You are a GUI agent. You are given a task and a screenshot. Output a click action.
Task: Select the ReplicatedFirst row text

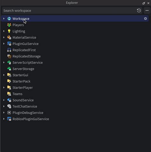24,50
